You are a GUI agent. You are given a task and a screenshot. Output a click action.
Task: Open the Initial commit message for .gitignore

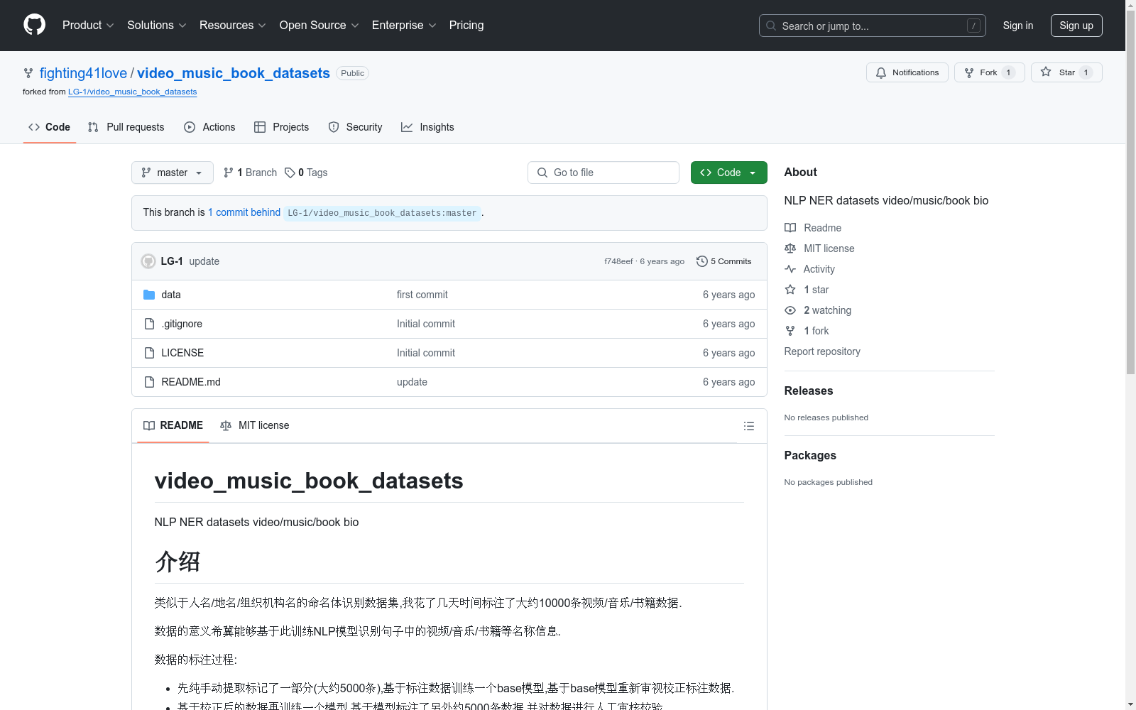point(426,324)
